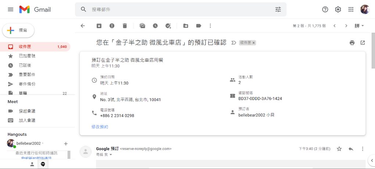Go to the newer email arrow

pos(335,26)
